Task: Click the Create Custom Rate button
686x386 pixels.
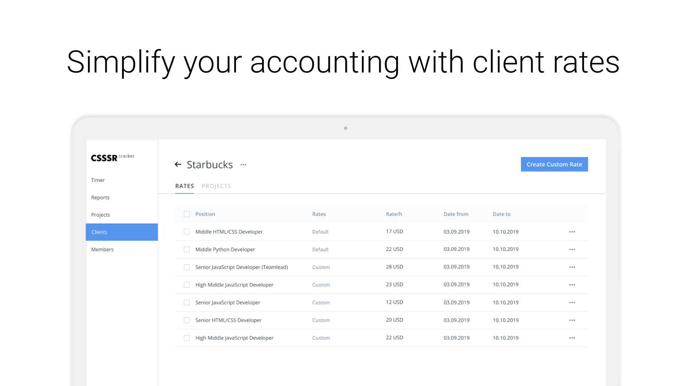Action: click(x=554, y=164)
